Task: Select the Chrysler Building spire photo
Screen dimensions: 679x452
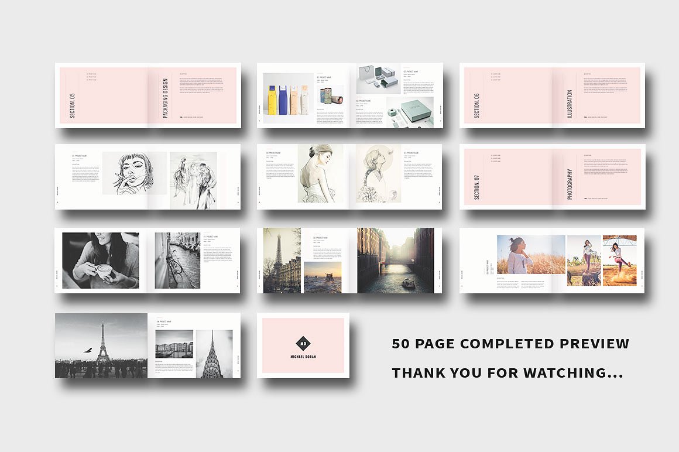Action: pyautogui.click(x=214, y=354)
